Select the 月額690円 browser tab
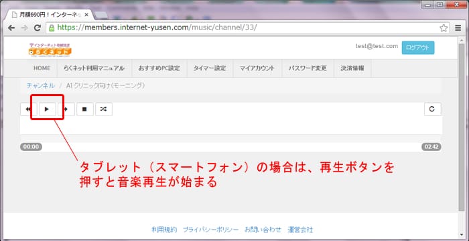This screenshot has width=469, height=241. (x=50, y=15)
